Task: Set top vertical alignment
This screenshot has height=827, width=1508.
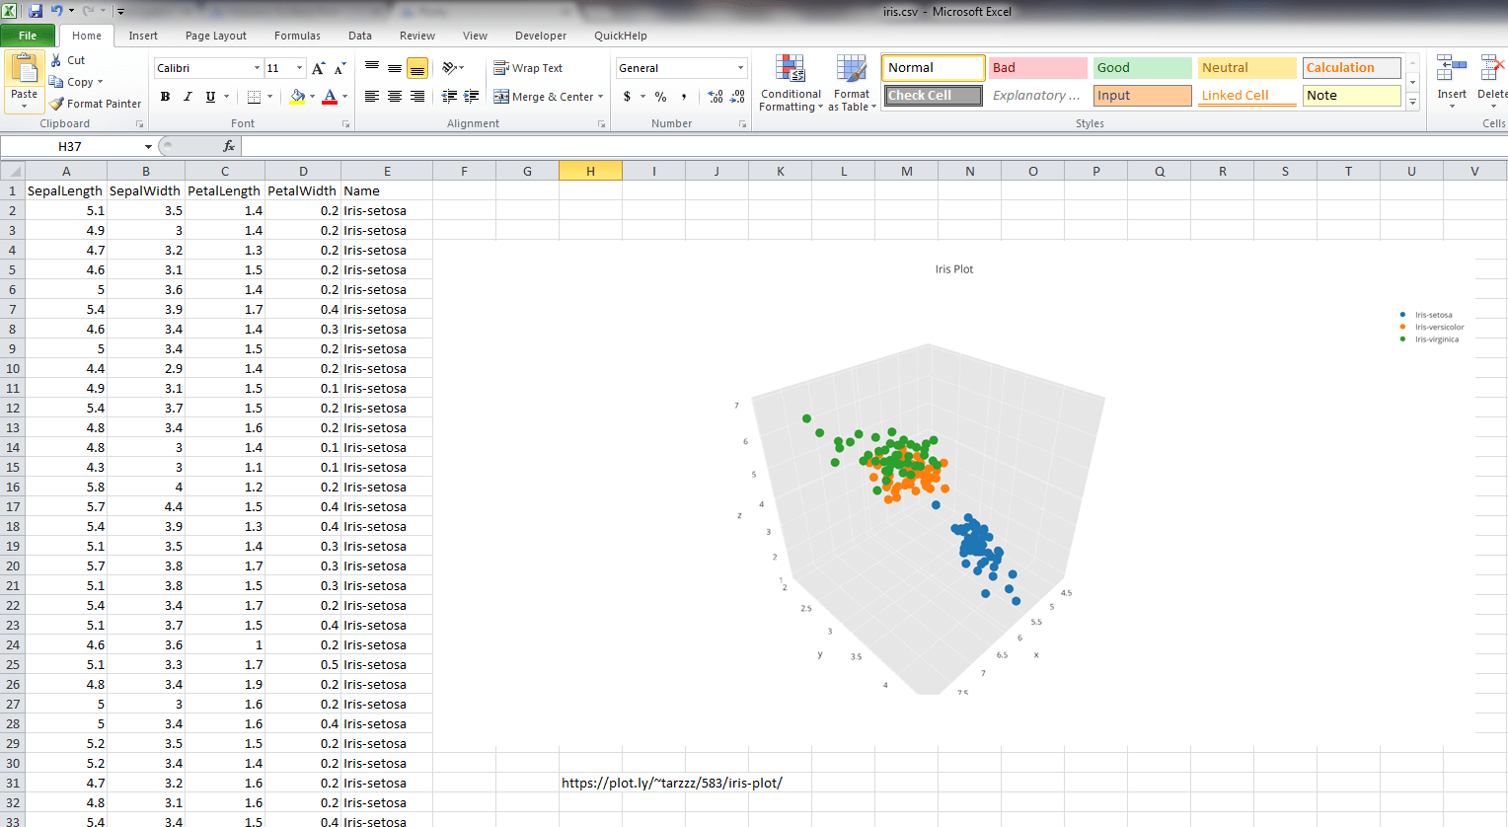Action: (x=372, y=68)
